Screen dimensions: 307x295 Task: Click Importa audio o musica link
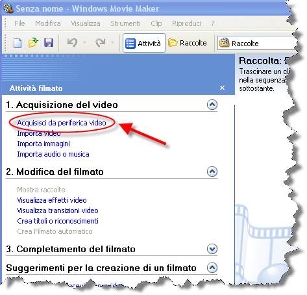click(53, 154)
